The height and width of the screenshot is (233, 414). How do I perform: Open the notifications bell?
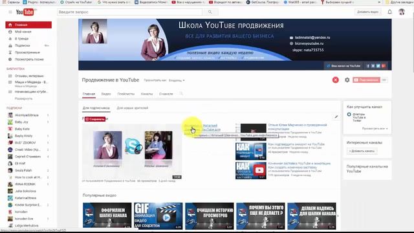(389, 12)
